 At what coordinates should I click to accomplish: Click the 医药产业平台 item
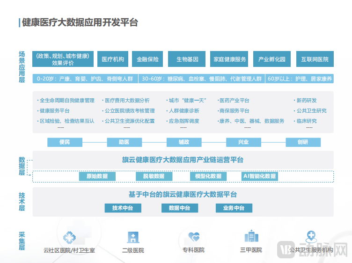tap(234, 100)
